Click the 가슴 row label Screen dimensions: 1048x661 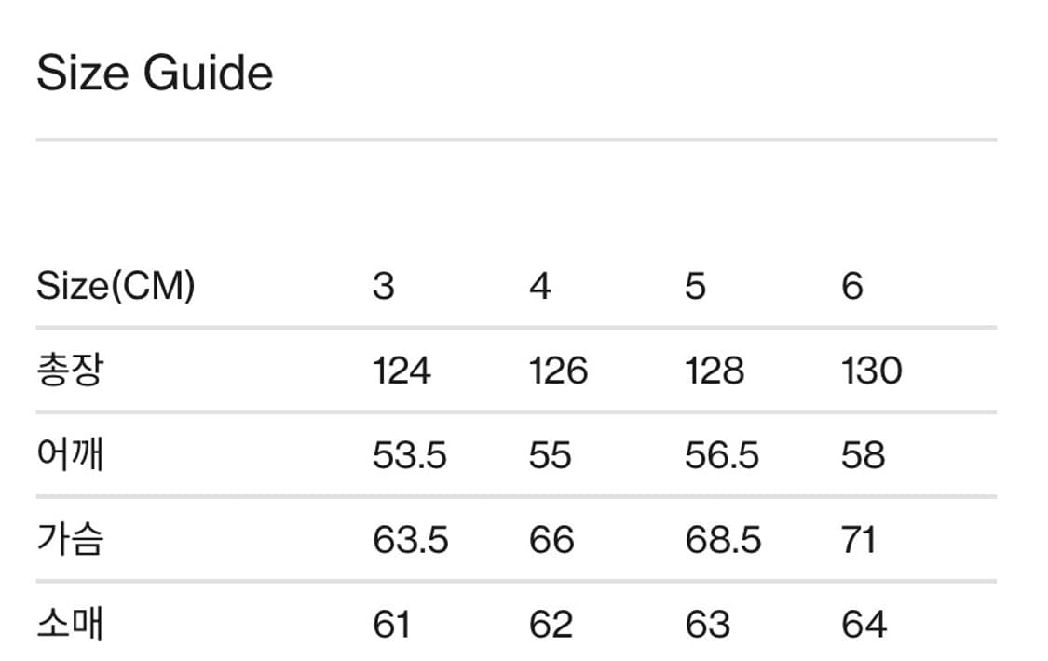[x=69, y=540]
